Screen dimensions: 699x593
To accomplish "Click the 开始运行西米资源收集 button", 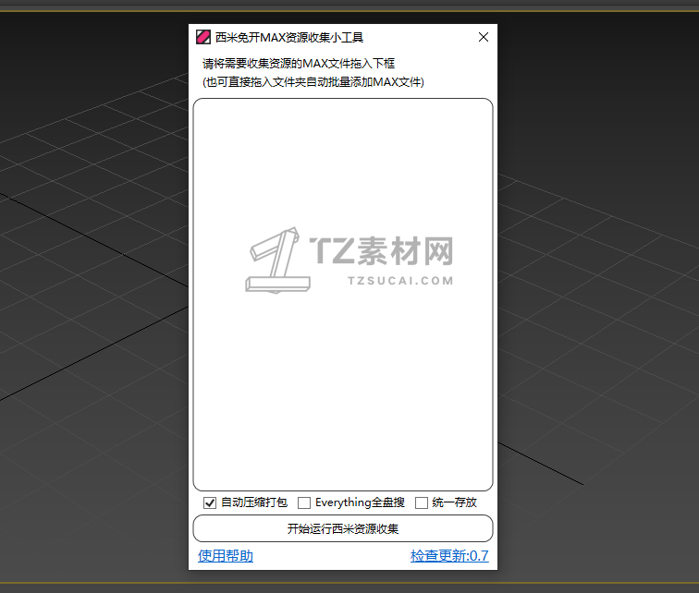I will coord(343,528).
